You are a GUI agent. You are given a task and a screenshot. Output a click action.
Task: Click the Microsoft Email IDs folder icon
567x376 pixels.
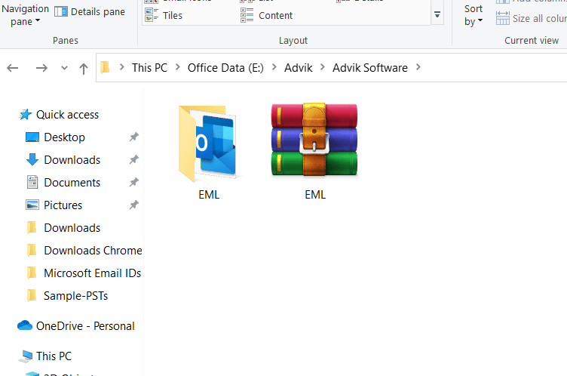32,273
